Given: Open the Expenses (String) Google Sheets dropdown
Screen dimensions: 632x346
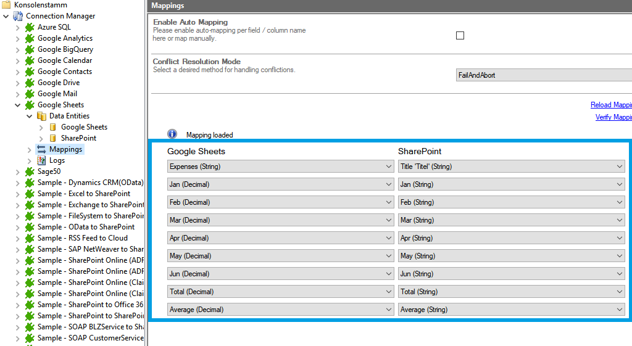Looking at the screenshot, I should 280,167.
